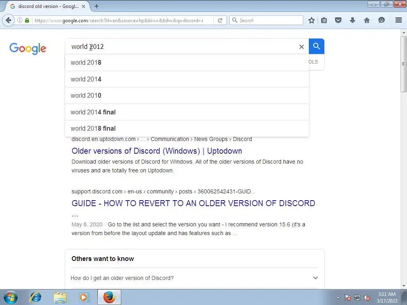This screenshot has height=305, width=407.
Task: Click the chevron beside older version of Discord question
Action: (315, 278)
